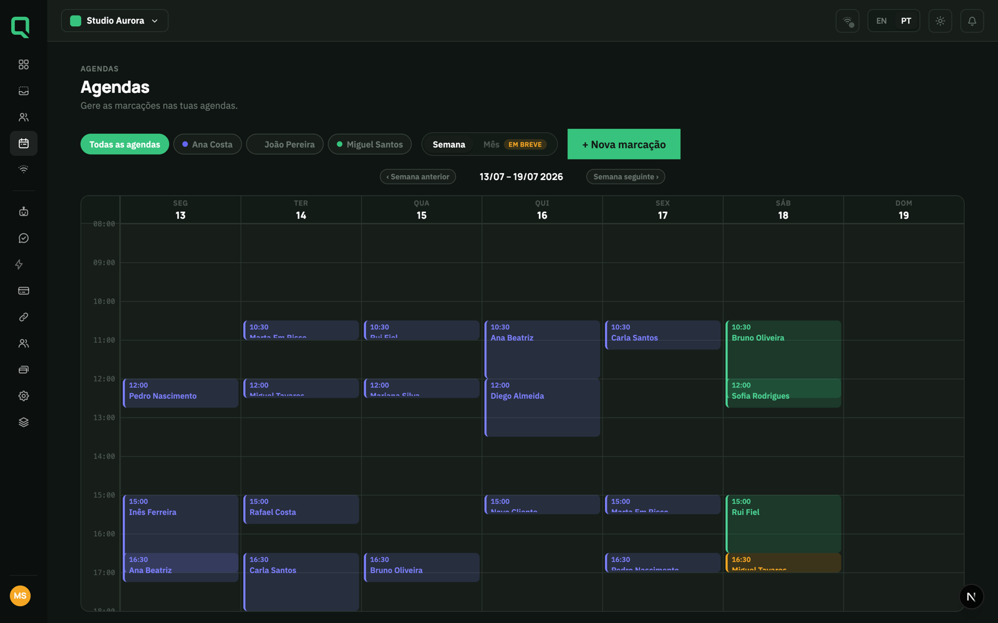Open Friday 16:30 appointment

[663, 563]
